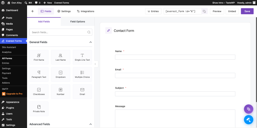Copy the everest_form shortcode

[204, 11]
